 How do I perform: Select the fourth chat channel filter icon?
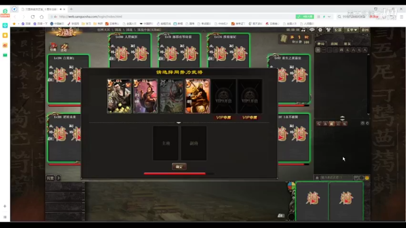tap(338, 124)
